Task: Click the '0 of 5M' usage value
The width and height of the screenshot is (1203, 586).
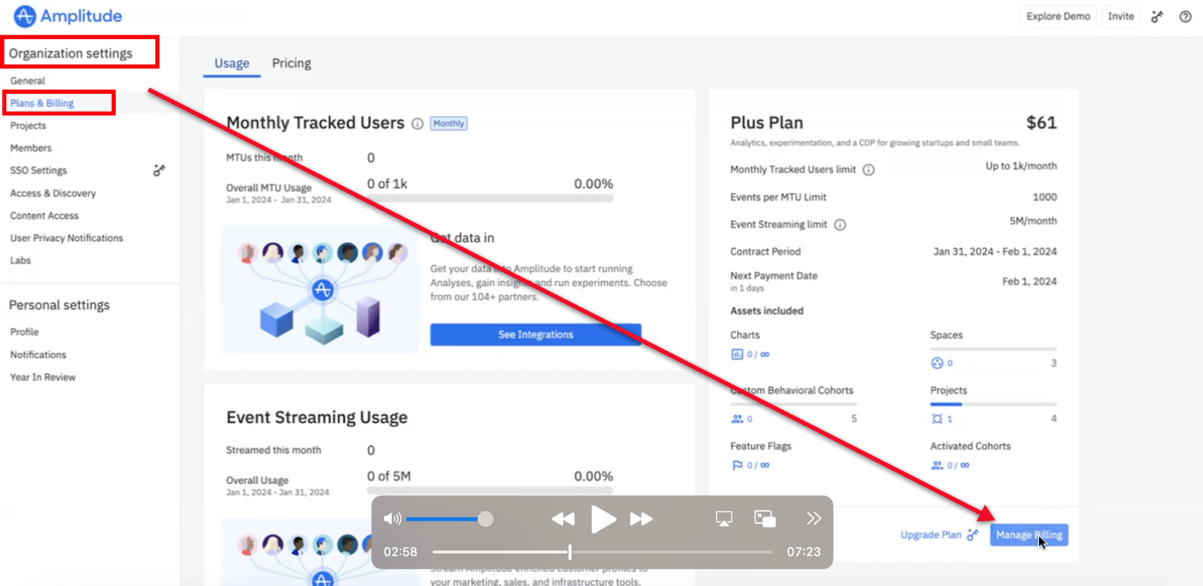Action: click(389, 476)
